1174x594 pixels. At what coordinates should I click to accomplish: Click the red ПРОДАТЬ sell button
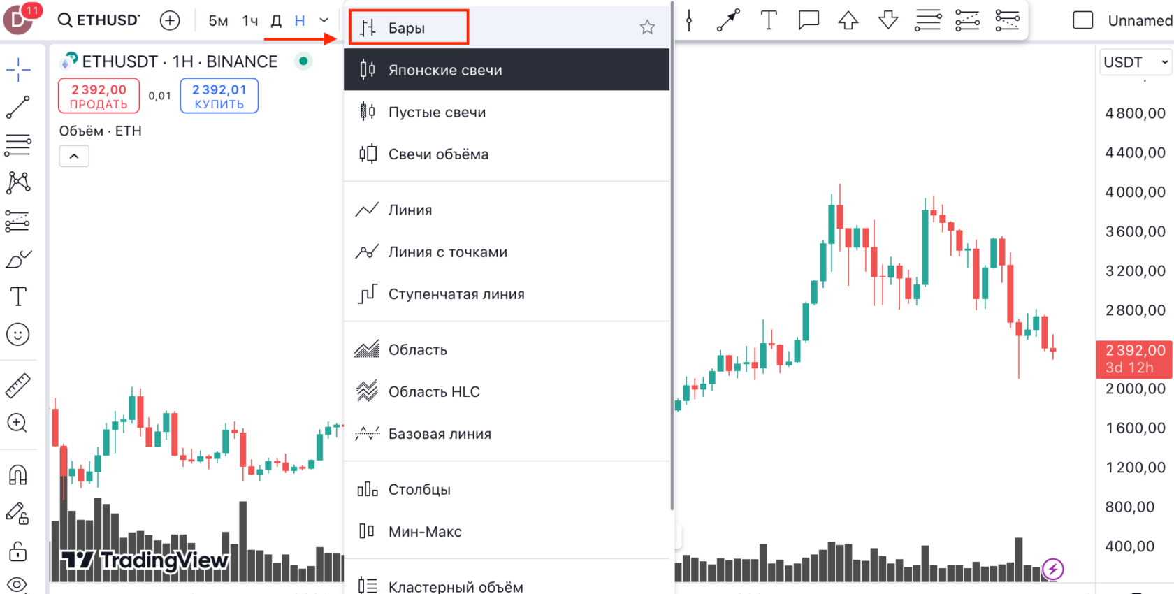click(99, 96)
